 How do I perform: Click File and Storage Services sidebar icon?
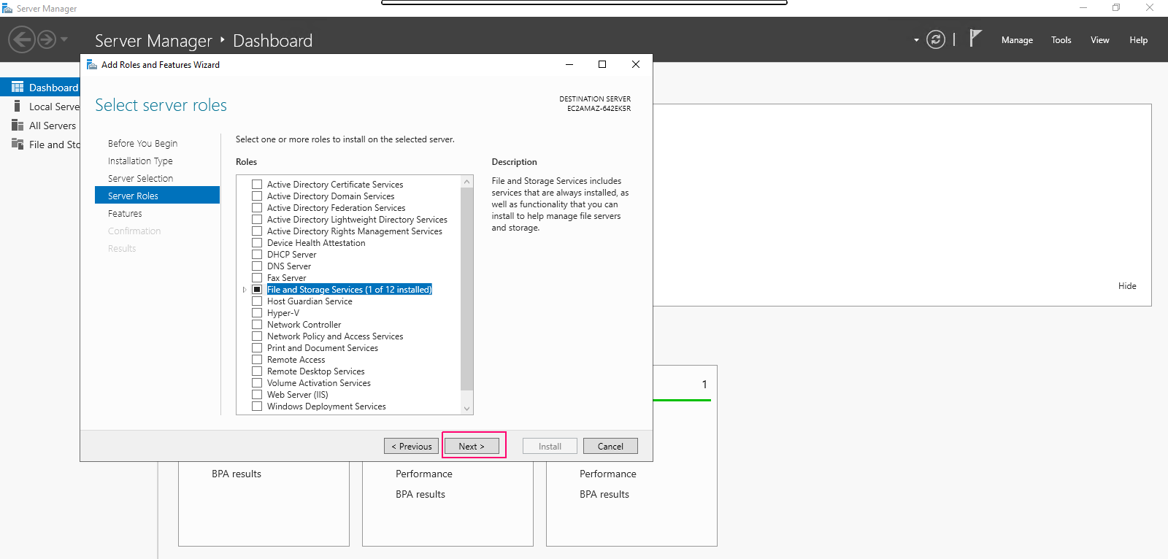point(18,144)
